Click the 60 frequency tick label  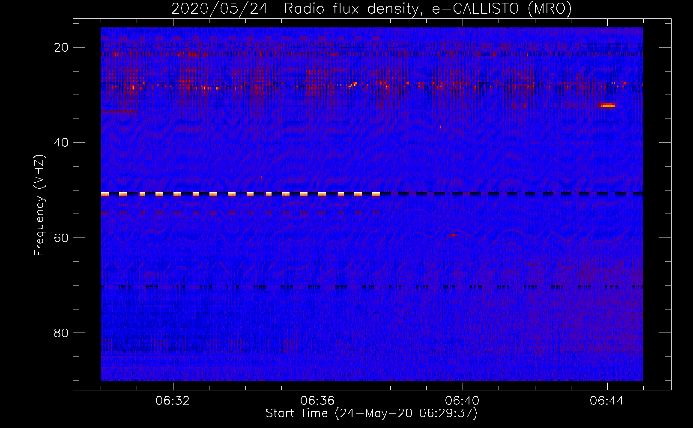pos(62,238)
